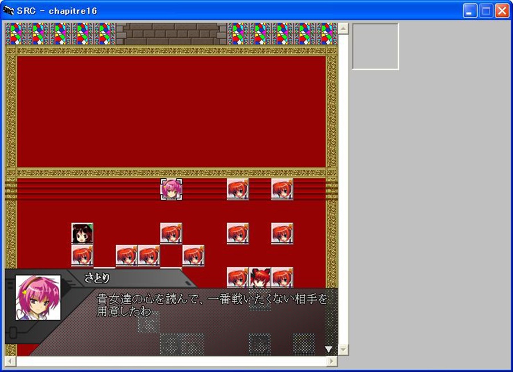
Task: Pick right unit of the two touching red-haired units
Action: coord(149,256)
